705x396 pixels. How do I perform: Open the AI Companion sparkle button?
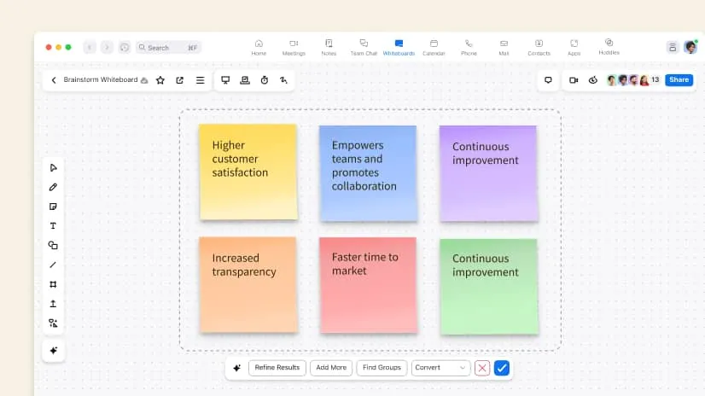tap(53, 350)
